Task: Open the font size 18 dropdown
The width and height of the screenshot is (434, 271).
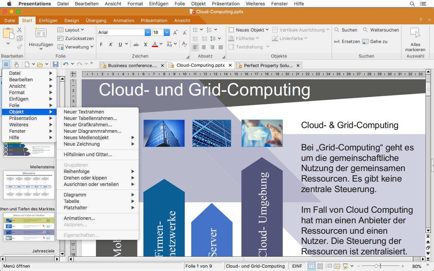Action: (167, 33)
